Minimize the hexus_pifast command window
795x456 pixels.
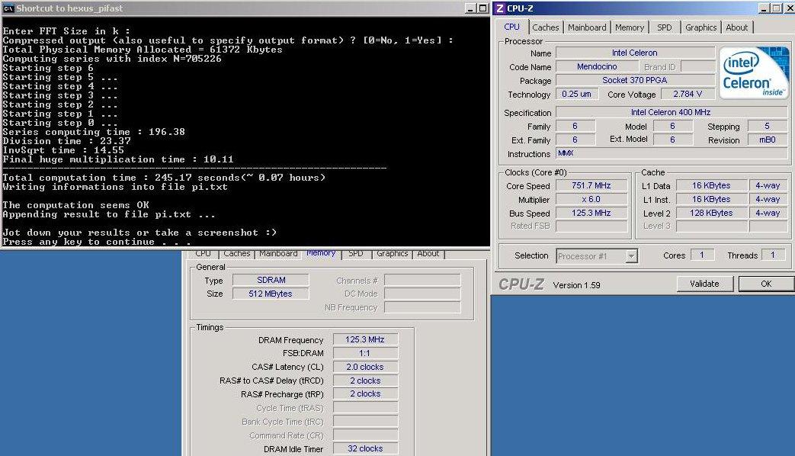click(471, 8)
